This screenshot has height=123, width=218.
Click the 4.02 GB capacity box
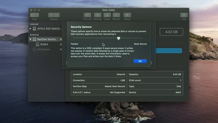coord(171,32)
